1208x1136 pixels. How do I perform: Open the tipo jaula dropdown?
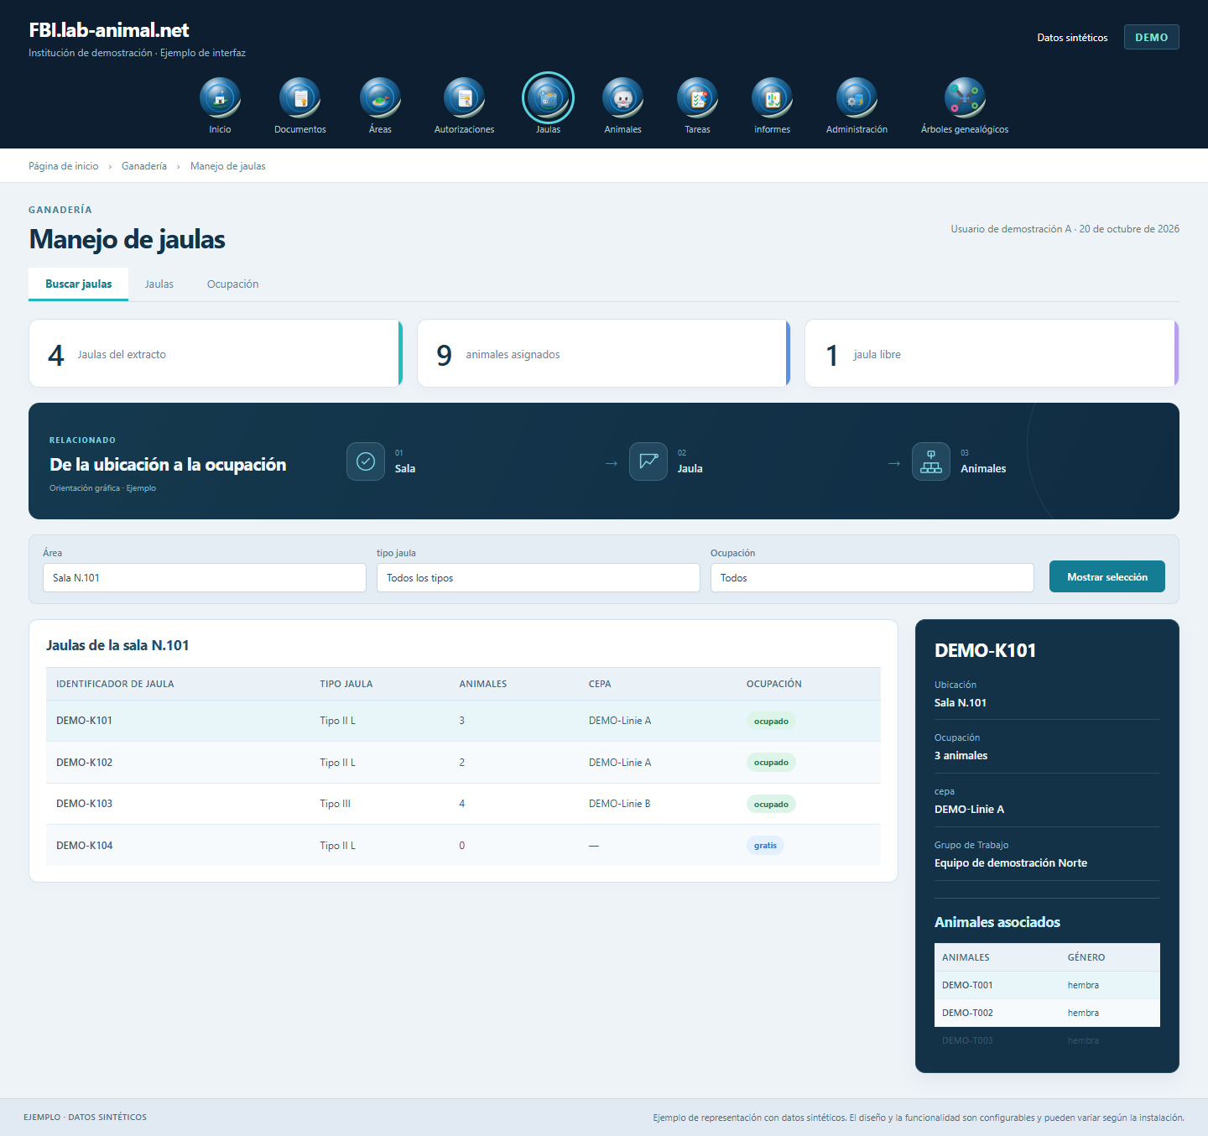coord(539,578)
